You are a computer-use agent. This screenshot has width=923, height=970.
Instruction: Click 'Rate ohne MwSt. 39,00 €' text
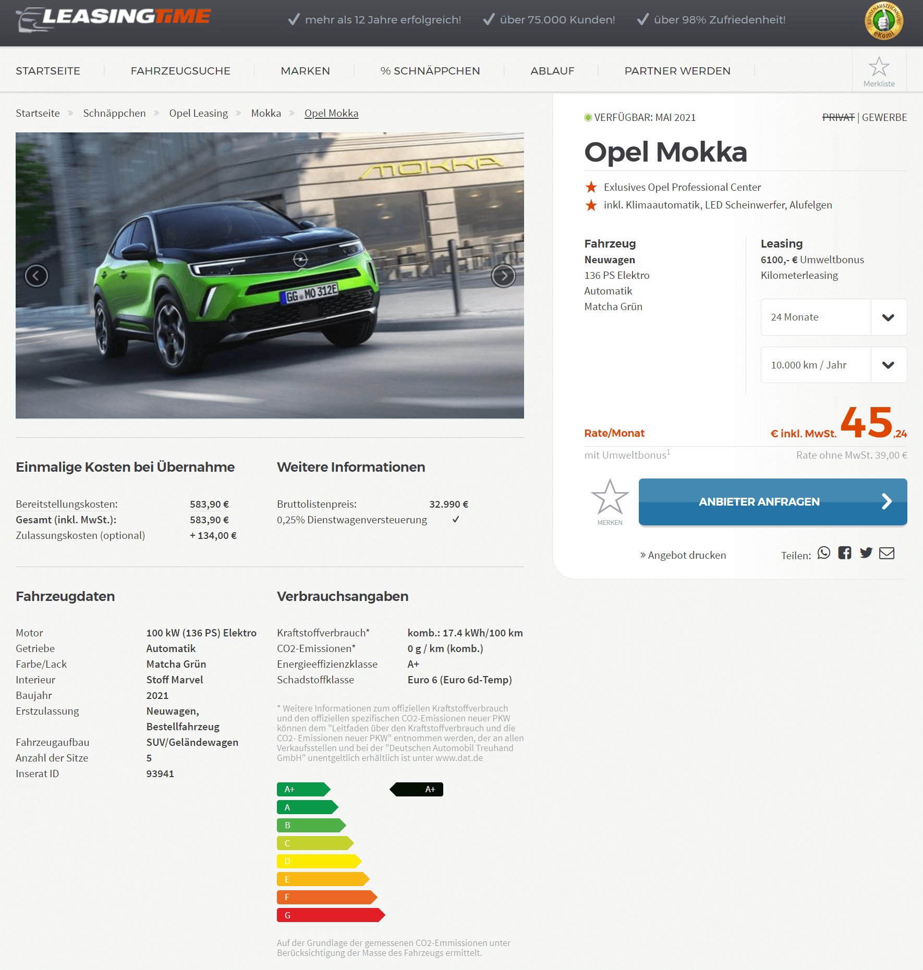click(852, 455)
